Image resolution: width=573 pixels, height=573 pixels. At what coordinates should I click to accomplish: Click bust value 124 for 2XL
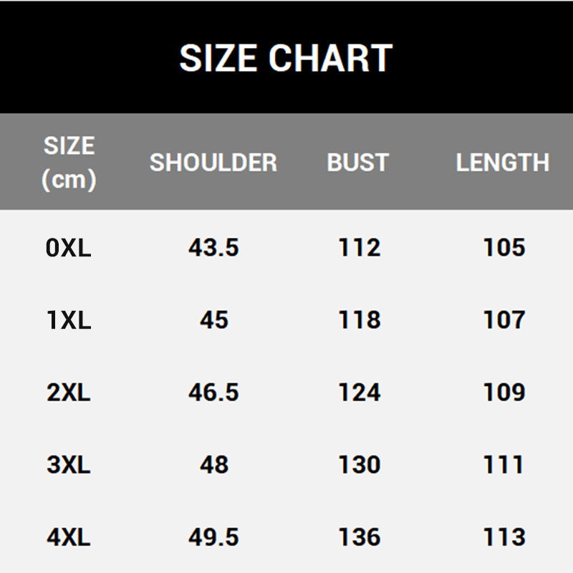[x=359, y=393]
